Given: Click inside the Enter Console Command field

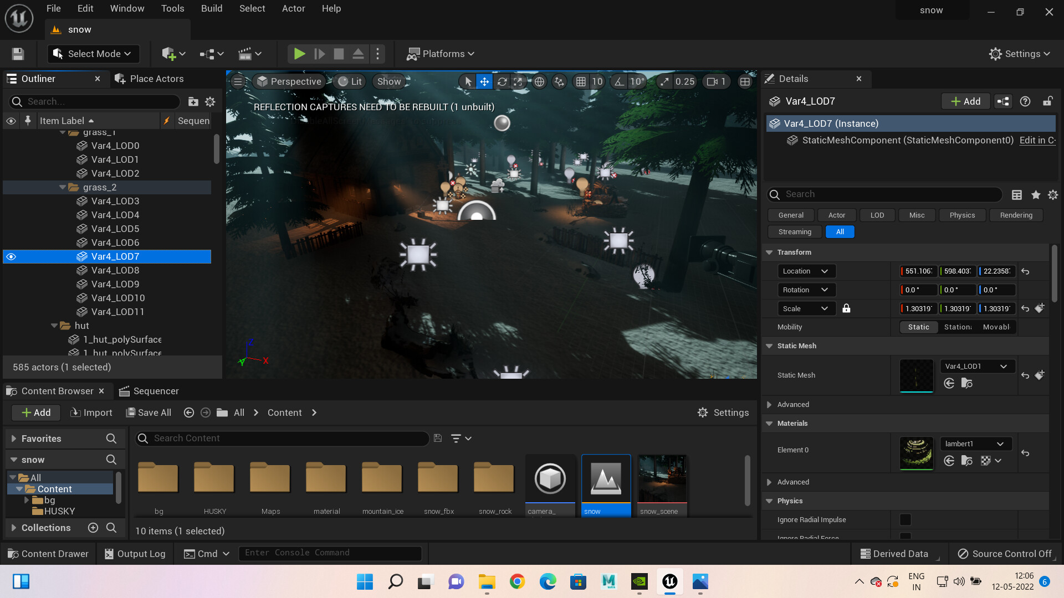Looking at the screenshot, I should tap(330, 553).
